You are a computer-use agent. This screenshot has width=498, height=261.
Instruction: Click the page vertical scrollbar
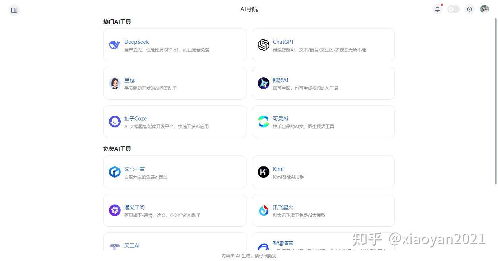point(495,101)
